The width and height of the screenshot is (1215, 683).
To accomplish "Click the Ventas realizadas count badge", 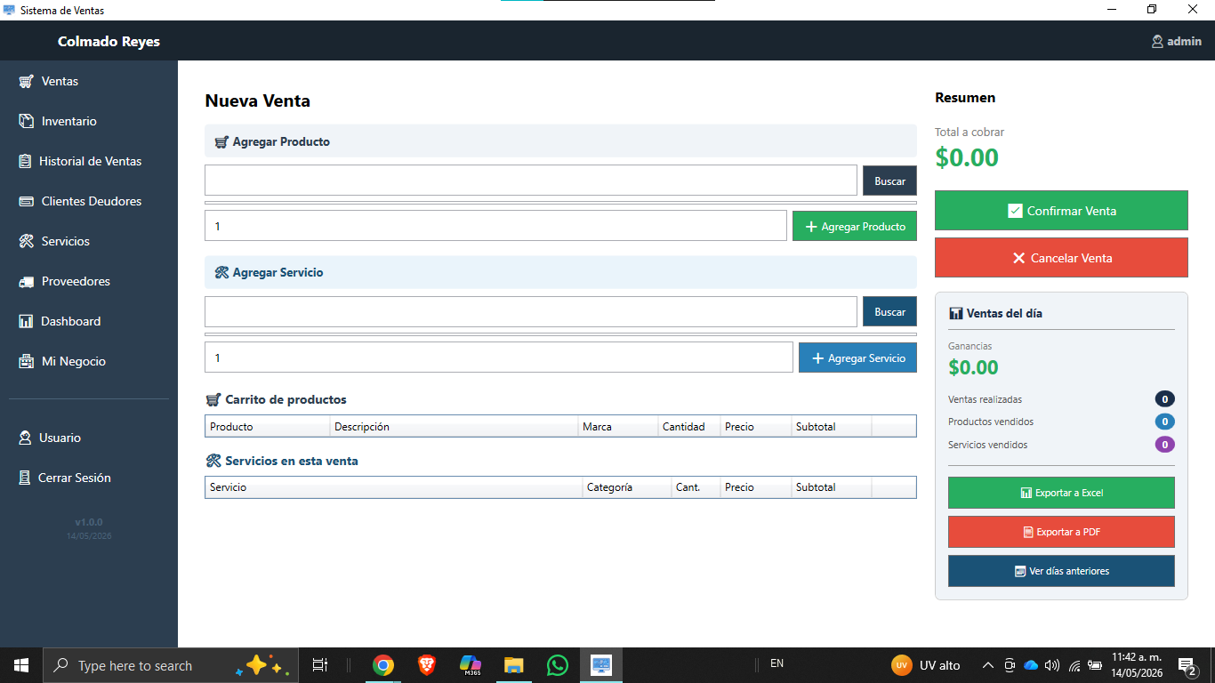I will pyautogui.click(x=1164, y=399).
